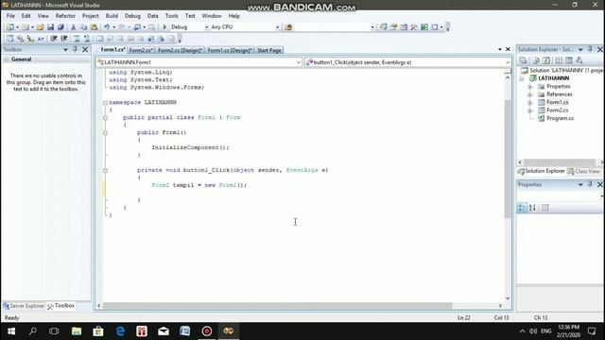Click the code editor vertical scrollbar thumb

508,159
